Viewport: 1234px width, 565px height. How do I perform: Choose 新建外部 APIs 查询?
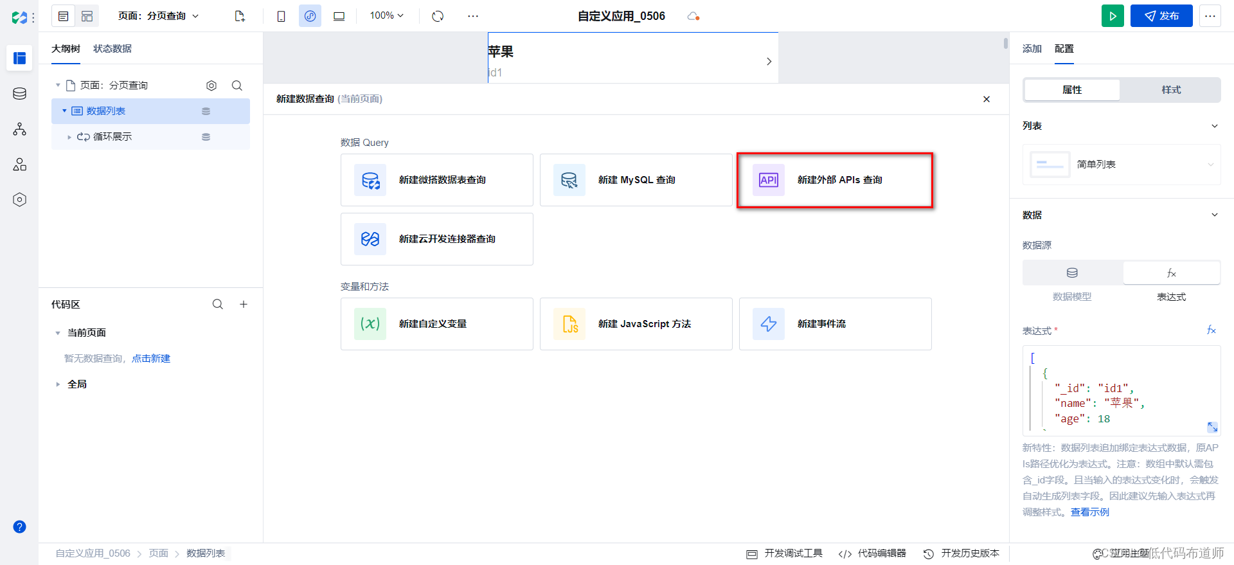pos(835,180)
